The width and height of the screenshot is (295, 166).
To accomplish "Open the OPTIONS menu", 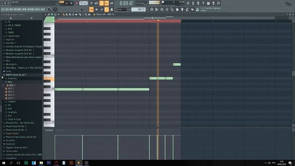I will [31, 9].
